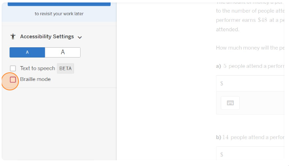Click the accessibility person icon
Image resolution: width=289 pixels, height=166 pixels.
point(13,37)
